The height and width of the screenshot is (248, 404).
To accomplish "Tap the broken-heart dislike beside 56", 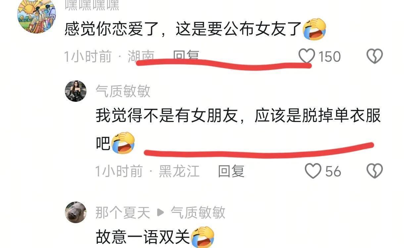I will coord(375,171).
